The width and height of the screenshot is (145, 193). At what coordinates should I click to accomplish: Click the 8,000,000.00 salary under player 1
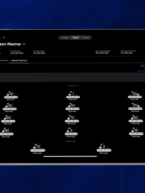tap(73, 97)
